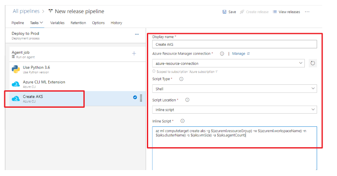Switch to the Variables tab
The width and height of the screenshot is (337, 176).
coord(58,23)
